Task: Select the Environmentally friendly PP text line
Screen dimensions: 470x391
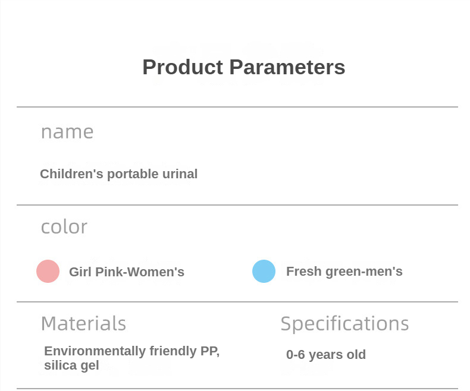Action: 132,351
